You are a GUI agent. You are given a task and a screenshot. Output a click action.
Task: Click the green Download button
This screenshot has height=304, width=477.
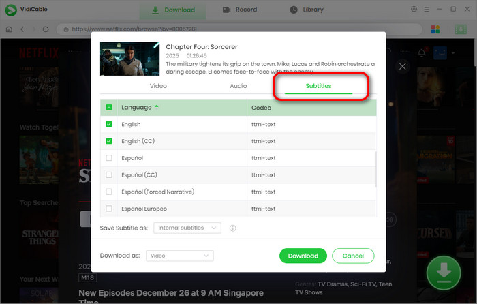[x=303, y=256]
